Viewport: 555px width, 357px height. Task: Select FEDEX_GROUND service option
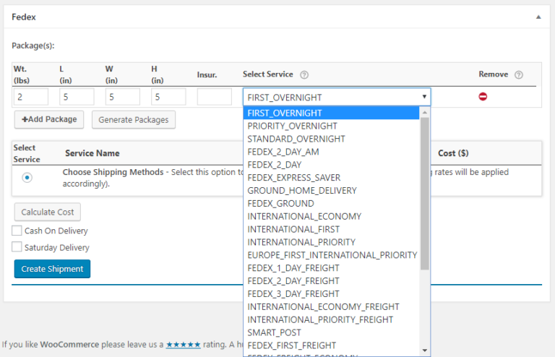coord(331,204)
